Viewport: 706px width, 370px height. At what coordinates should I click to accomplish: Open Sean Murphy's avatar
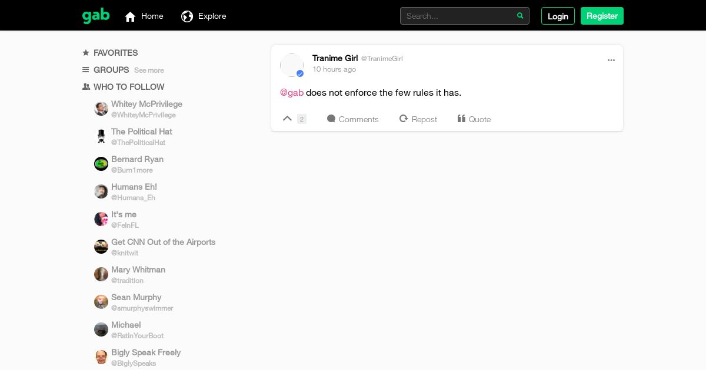pyautogui.click(x=101, y=302)
